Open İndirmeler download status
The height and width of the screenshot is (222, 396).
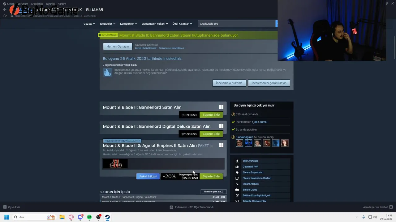tap(192, 207)
